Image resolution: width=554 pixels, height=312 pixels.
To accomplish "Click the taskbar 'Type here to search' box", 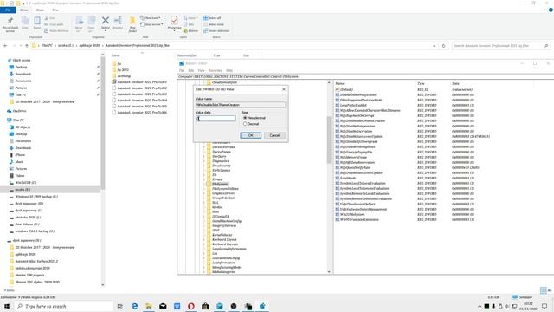I will [x=64, y=306].
